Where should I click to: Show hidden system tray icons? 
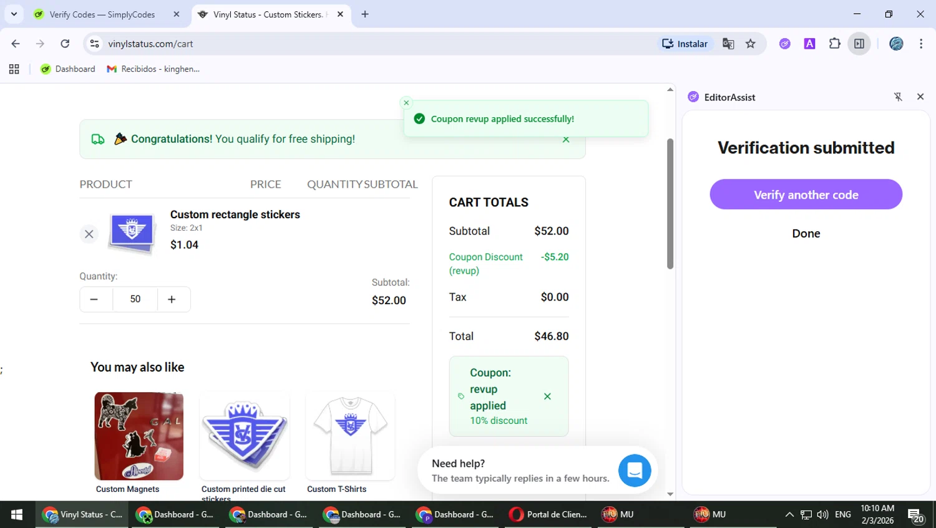(x=789, y=514)
